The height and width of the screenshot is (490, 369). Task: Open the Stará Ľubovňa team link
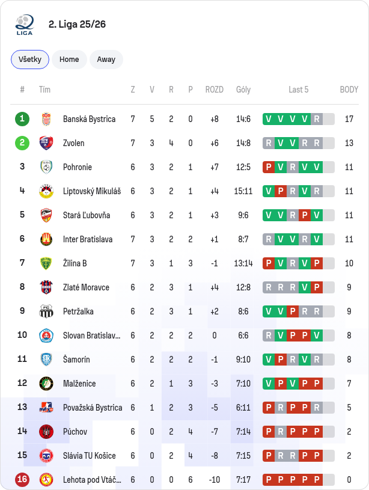point(87,215)
